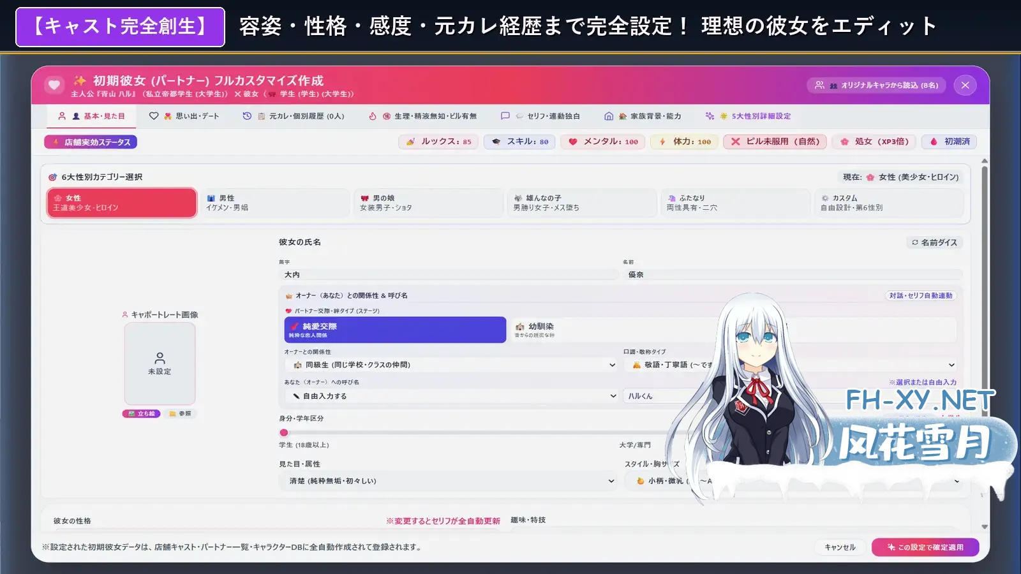The width and height of the screenshot is (1021, 574).
Task: Click the heart icon in the dialog header
Action: (x=54, y=85)
